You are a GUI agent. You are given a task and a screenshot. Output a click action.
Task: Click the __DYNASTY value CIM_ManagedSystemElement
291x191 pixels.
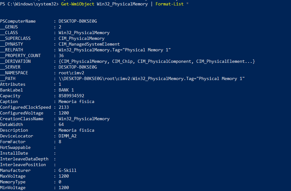pyautogui.click(x=89, y=44)
